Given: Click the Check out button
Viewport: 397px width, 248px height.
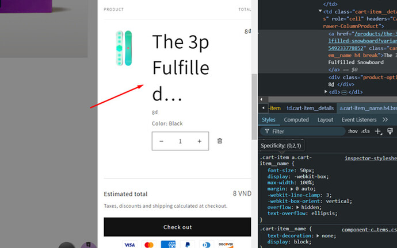Looking at the screenshot, I should (x=177, y=227).
